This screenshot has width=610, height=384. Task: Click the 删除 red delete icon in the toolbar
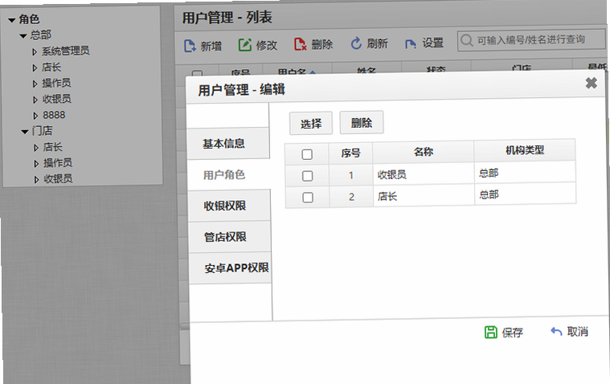point(300,44)
